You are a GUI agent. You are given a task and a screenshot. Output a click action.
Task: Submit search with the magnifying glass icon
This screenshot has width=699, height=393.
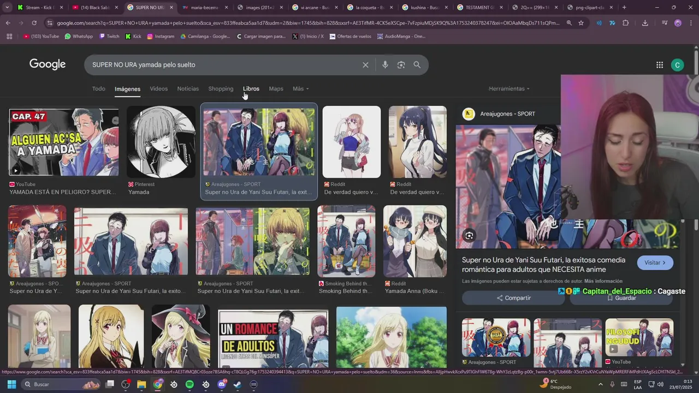tap(417, 65)
